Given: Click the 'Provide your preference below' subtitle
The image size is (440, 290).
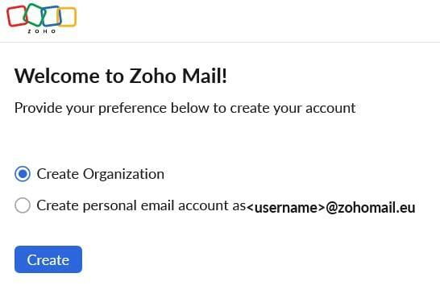Looking at the screenshot, I should tap(185, 108).
